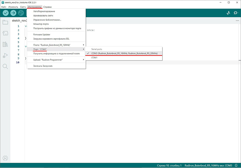Open the Sketchbook folder sidebar icon
Screen dimensions: 241x168
coord(5,22)
